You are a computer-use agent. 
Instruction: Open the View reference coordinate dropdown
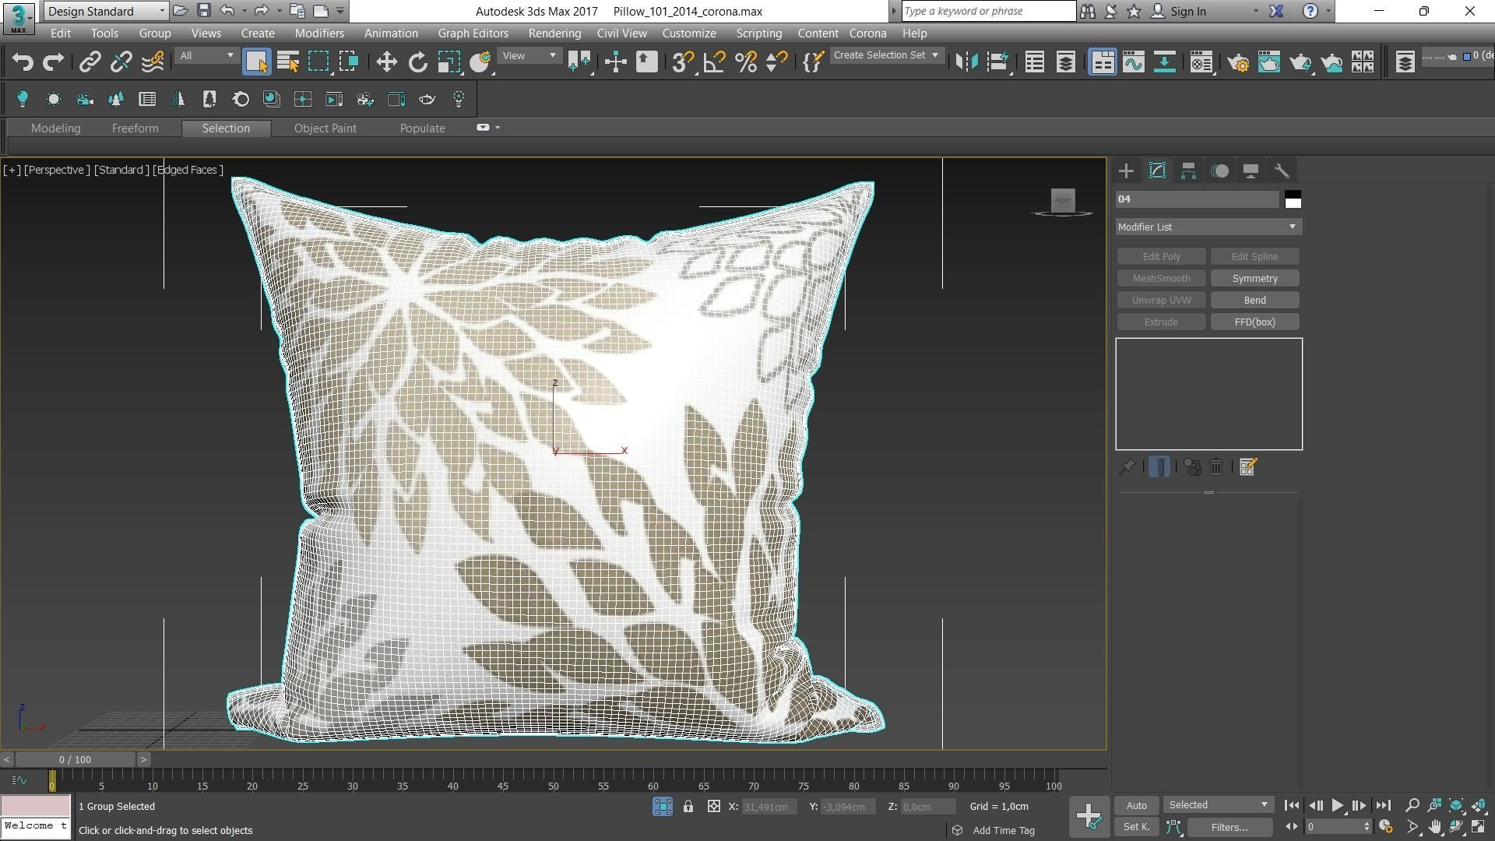(529, 55)
